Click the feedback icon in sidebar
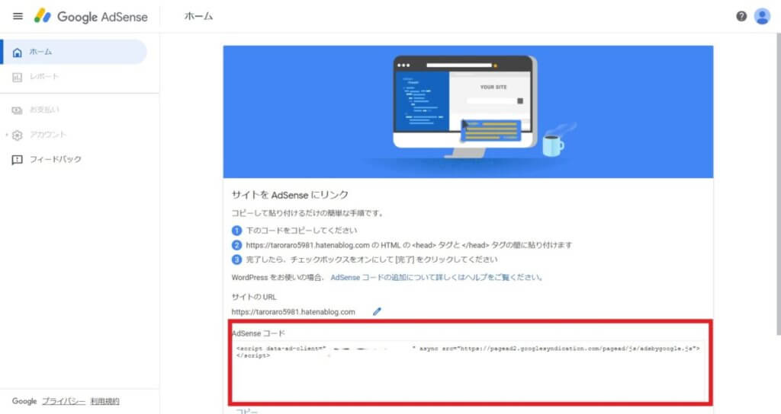Image resolution: width=781 pixels, height=414 pixels. coord(17,160)
